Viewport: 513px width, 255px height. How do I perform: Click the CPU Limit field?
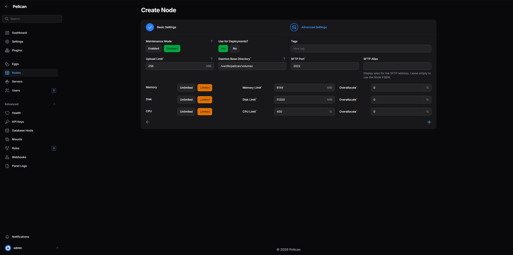coord(300,112)
